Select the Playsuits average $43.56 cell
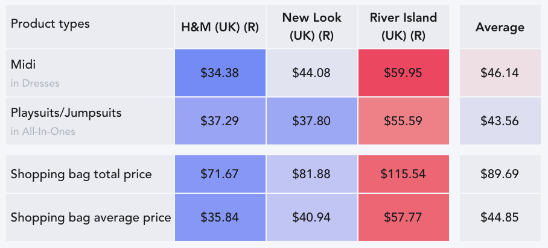The height and width of the screenshot is (248, 548). tap(500, 121)
